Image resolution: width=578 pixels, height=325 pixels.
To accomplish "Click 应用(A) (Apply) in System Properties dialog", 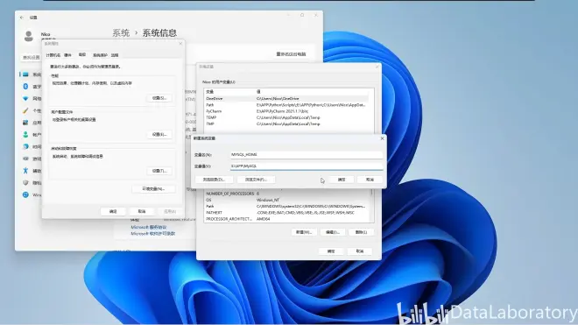I will click(170, 211).
